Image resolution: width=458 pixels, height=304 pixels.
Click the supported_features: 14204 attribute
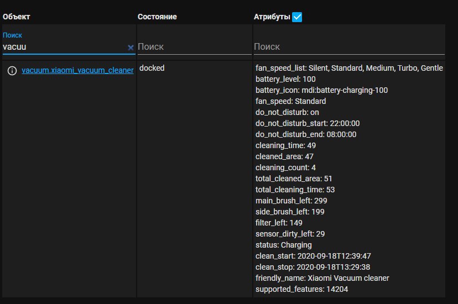(x=301, y=289)
